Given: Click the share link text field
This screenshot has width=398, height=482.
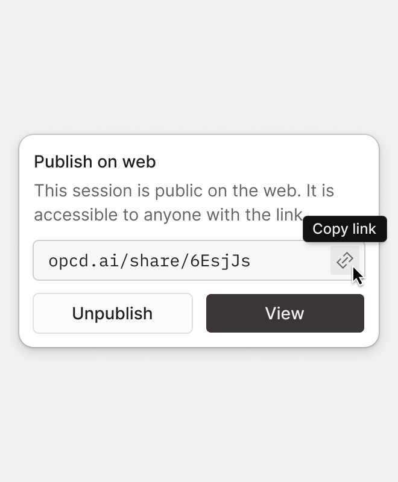Looking at the screenshot, I should 181,261.
